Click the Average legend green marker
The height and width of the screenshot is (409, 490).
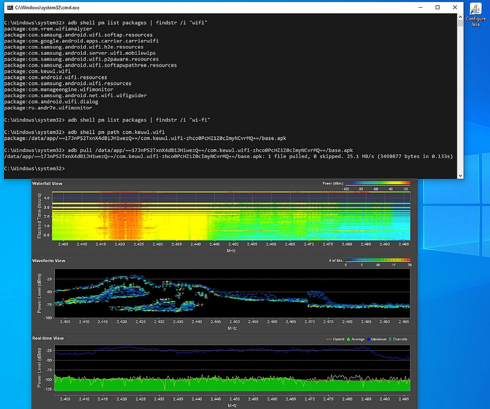[348, 339]
